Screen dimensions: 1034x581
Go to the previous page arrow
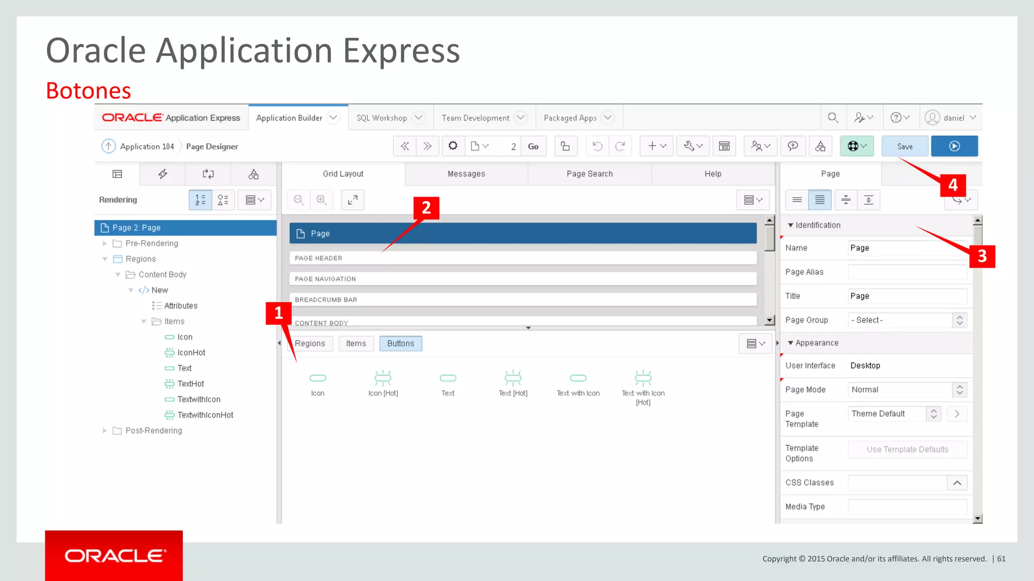click(405, 146)
